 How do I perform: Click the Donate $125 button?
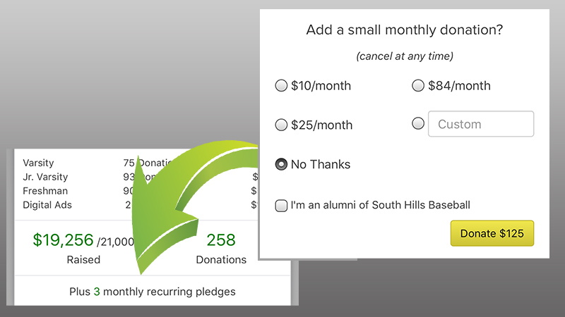[x=492, y=233]
